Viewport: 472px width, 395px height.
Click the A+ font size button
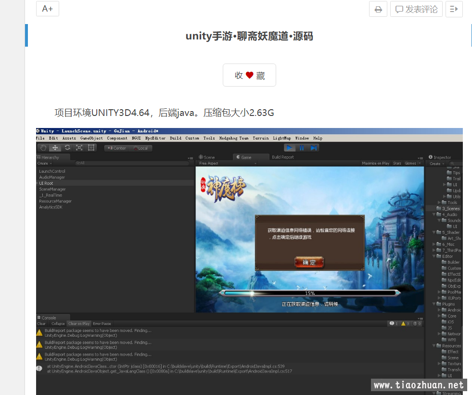coord(48,9)
